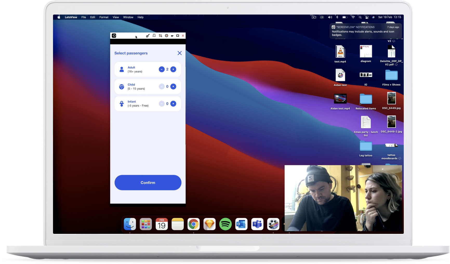This screenshot has width=450, height=264.
Task: Open Microsoft Teams in the dock
Action: tap(257, 224)
